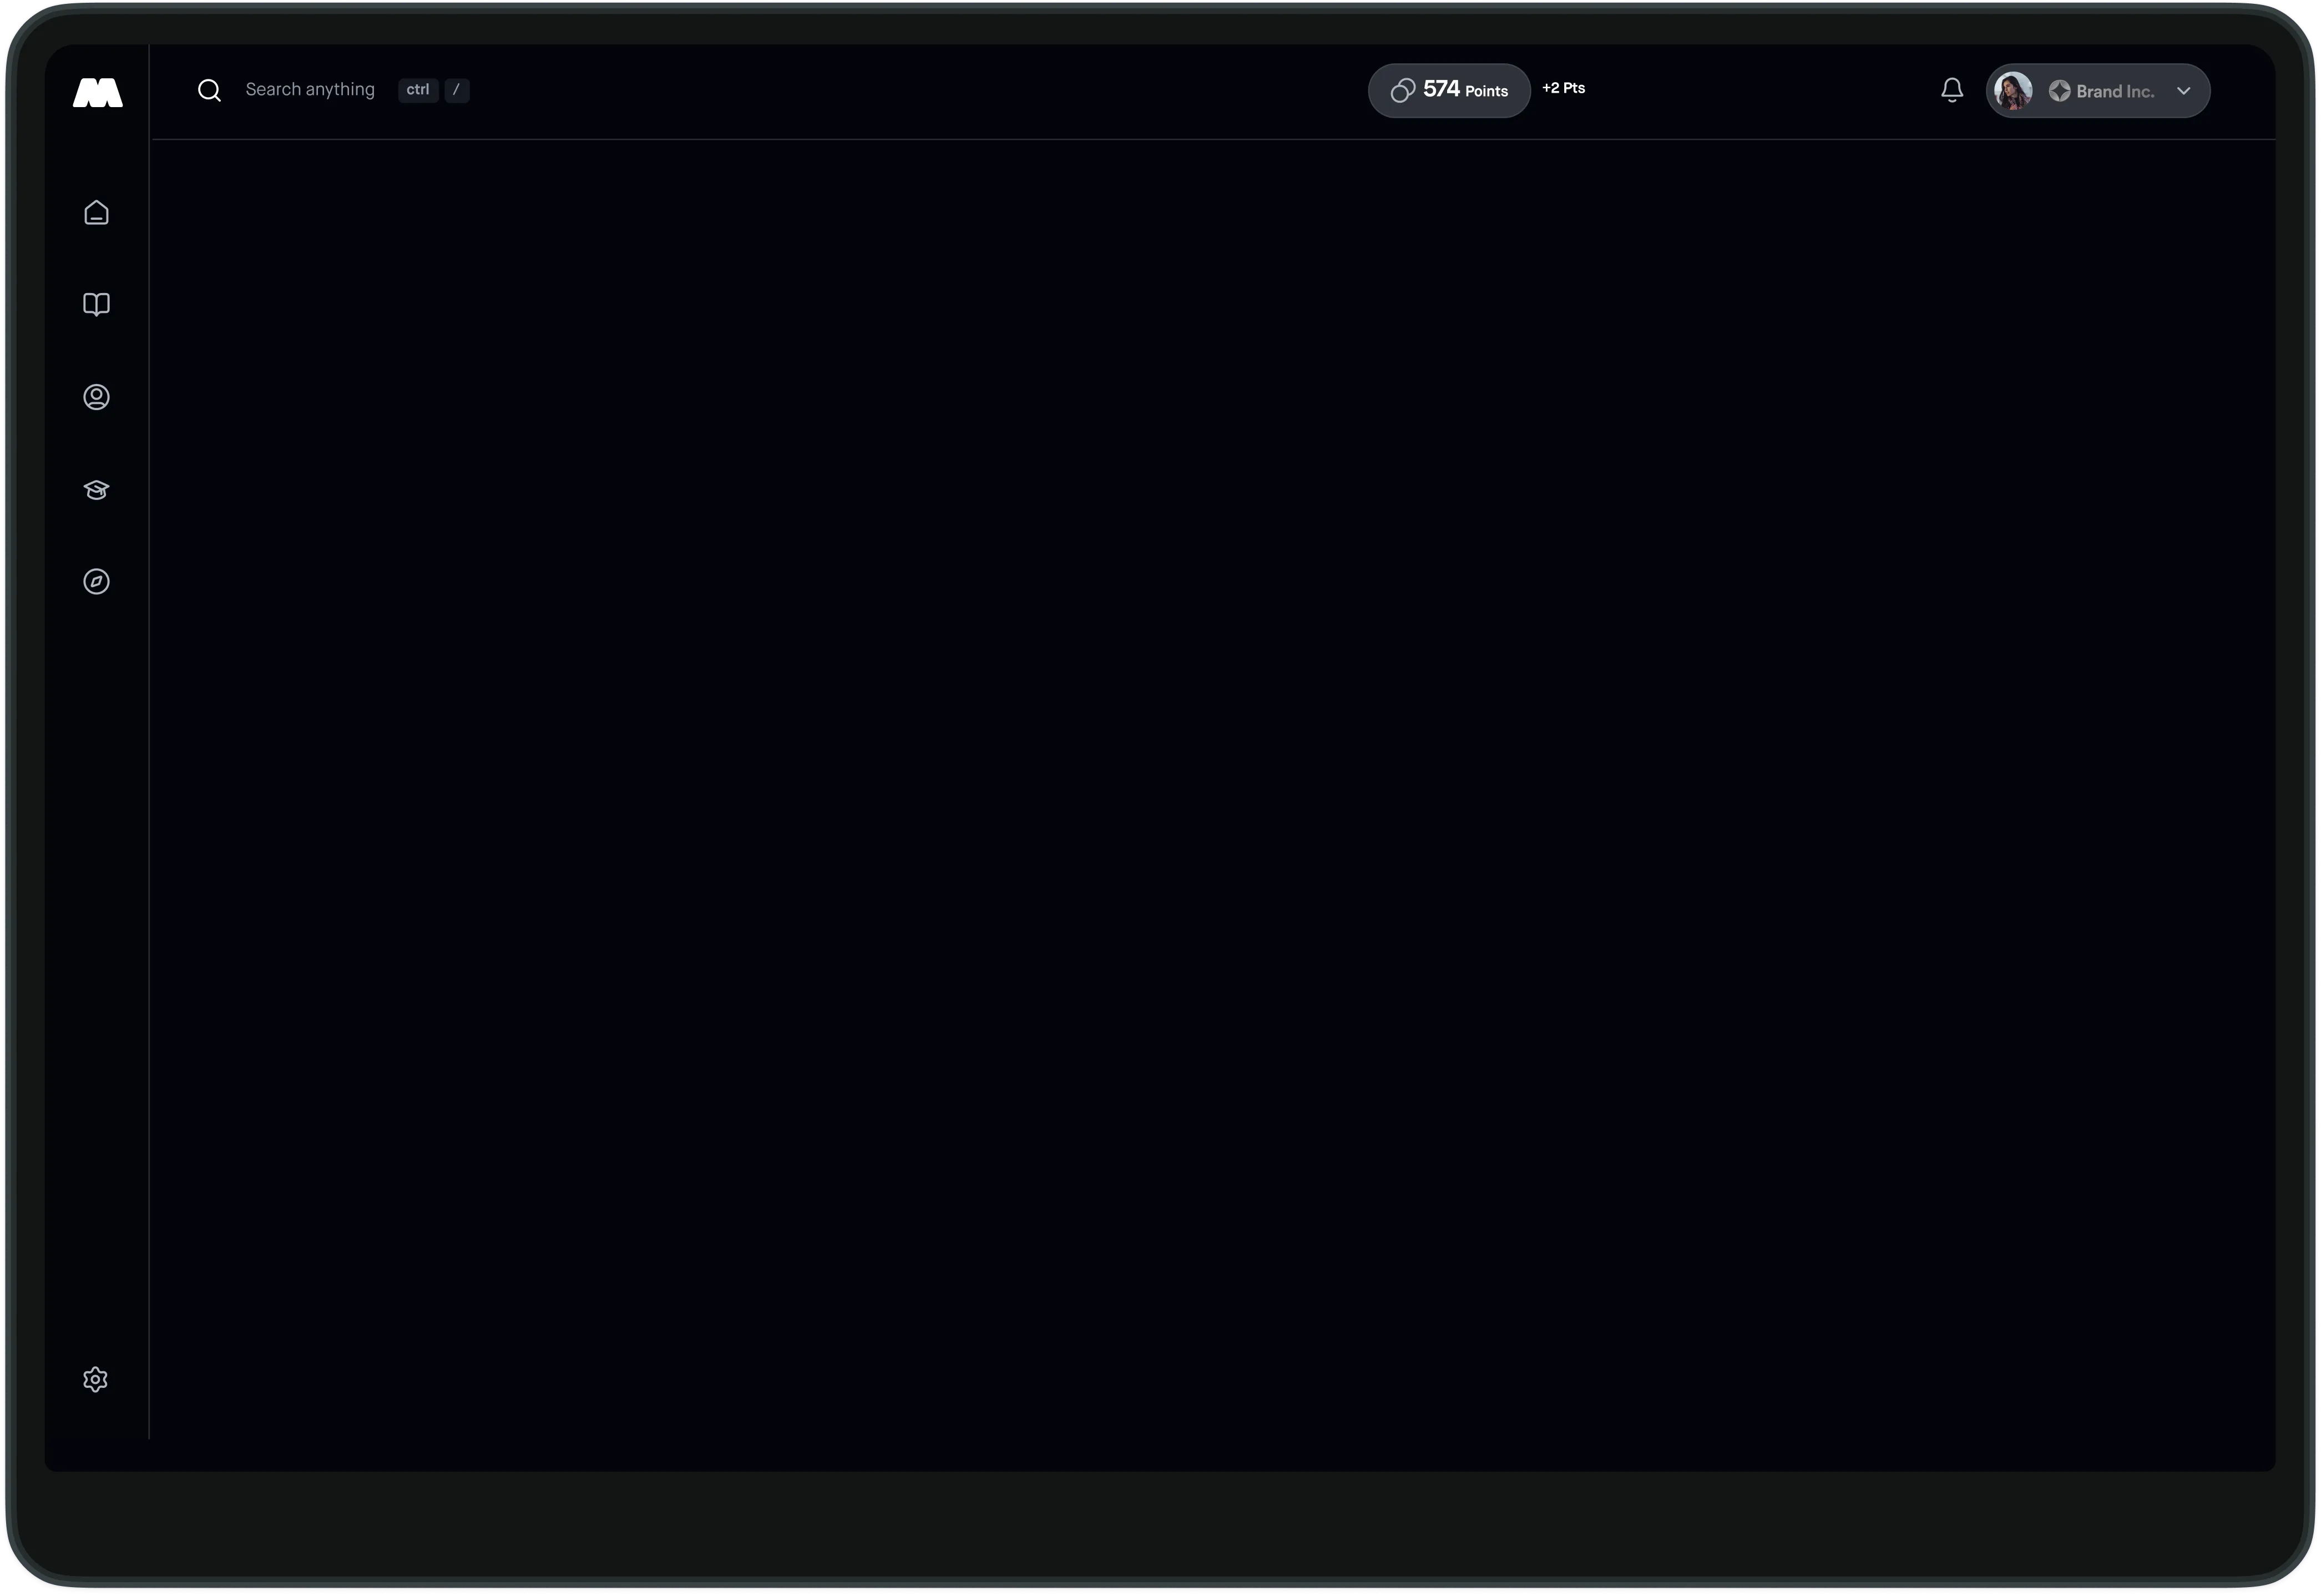Go to Home via house icon
Image resolution: width=2321 pixels, height=1596 pixels.
click(x=96, y=212)
